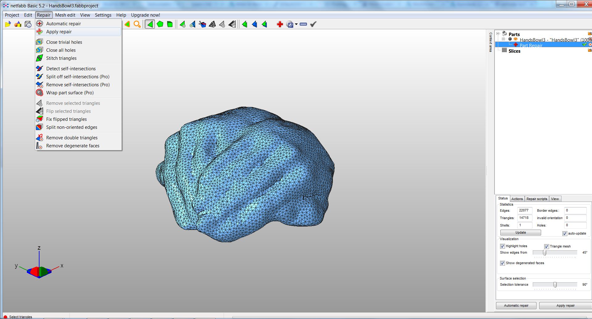Click the wireframe pyramid toolbar icon

tap(212, 24)
